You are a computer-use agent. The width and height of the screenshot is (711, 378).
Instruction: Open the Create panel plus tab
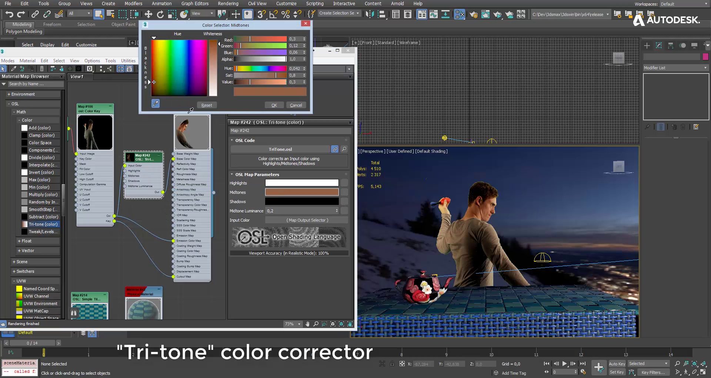click(647, 46)
